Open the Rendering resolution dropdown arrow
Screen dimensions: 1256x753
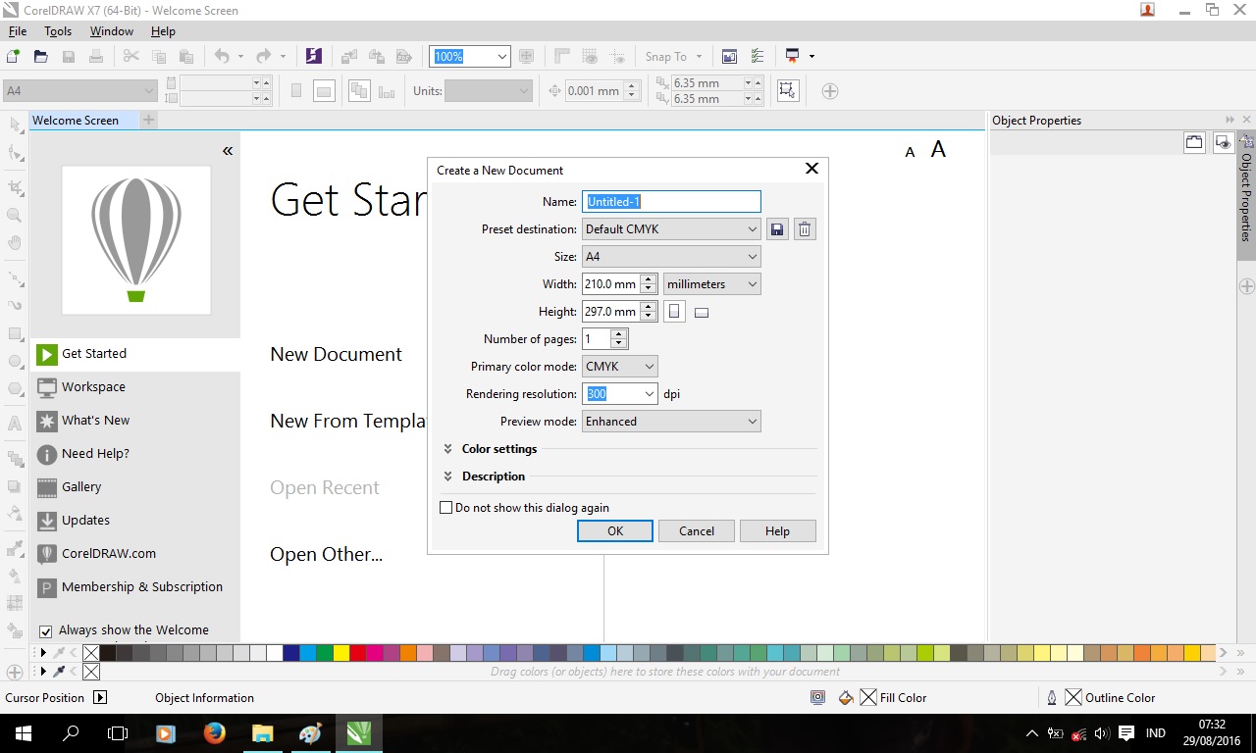(650, 394)
